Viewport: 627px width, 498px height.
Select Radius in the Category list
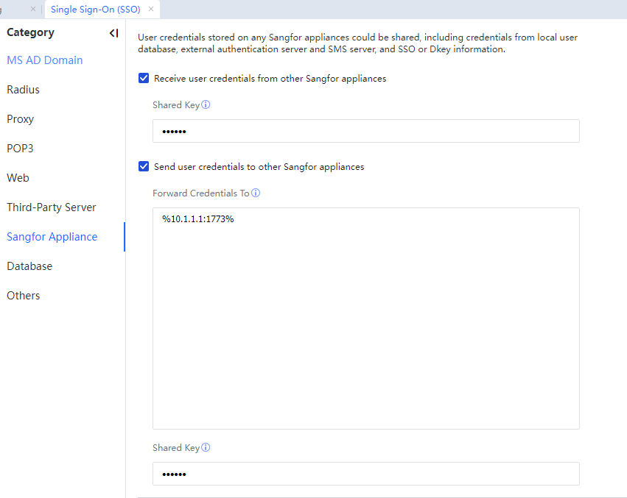tap(24, 90)
